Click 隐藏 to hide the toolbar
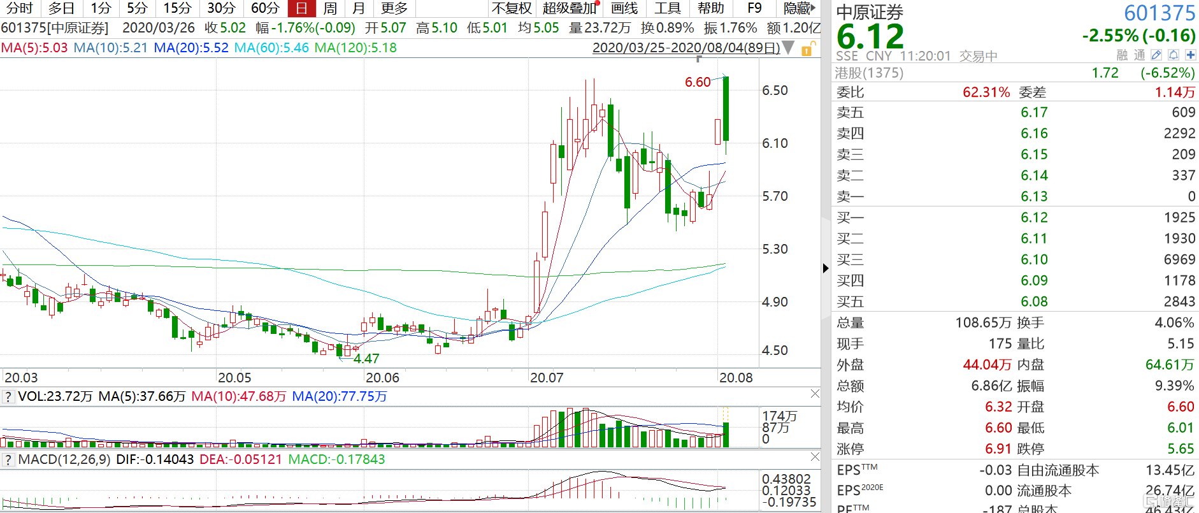The width and height of the screenshot is (1199, 513). [799, 8]
